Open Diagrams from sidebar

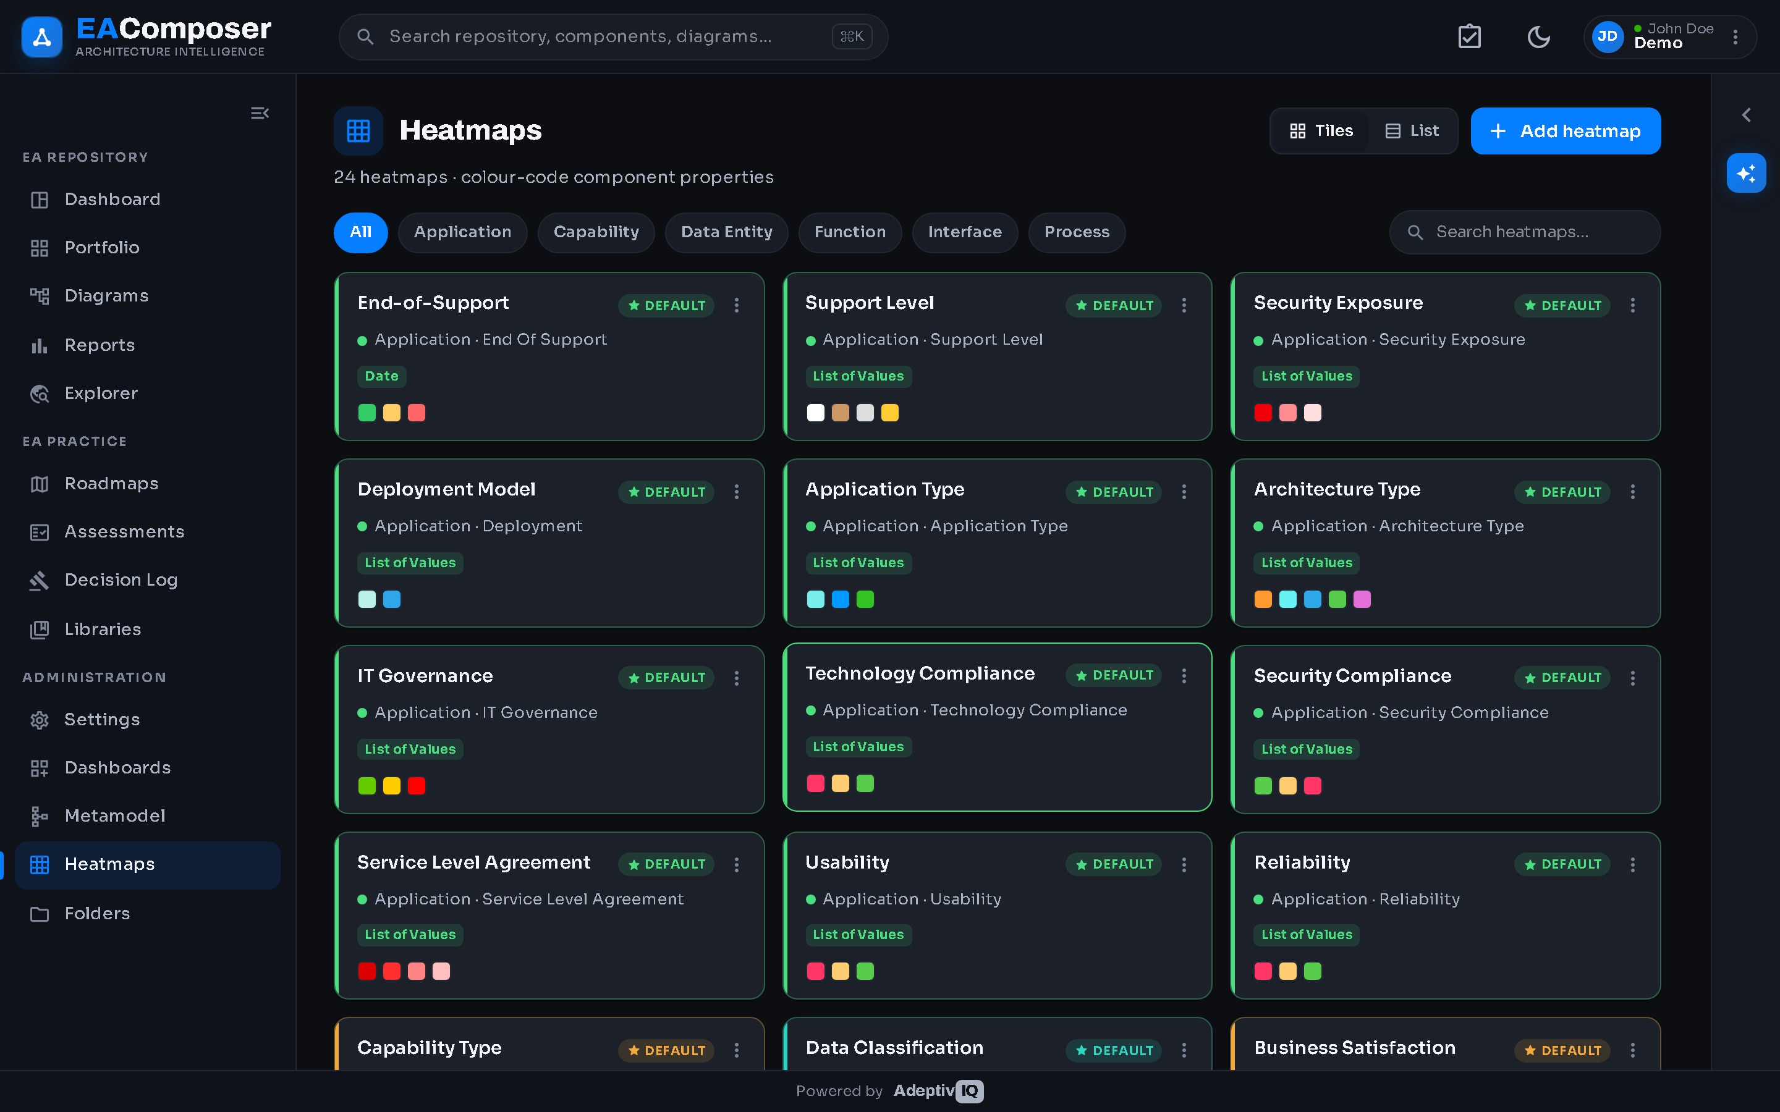coord(147,296)
